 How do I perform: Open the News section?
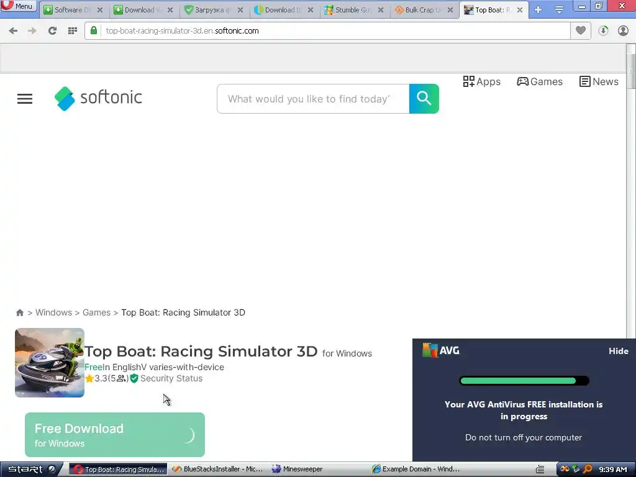(x=599, y=81)
